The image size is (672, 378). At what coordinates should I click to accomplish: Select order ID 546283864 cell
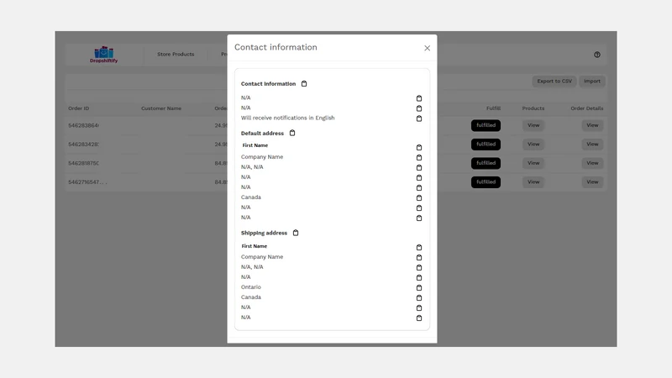[x=83, y=125]
